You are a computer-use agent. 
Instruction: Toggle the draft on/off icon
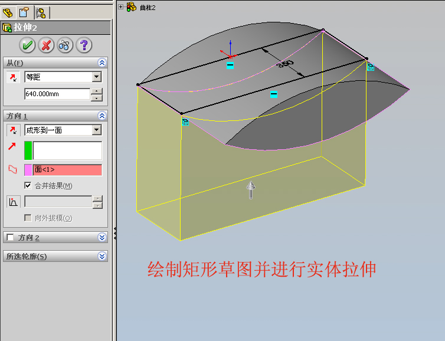click(x=14, y=202)
